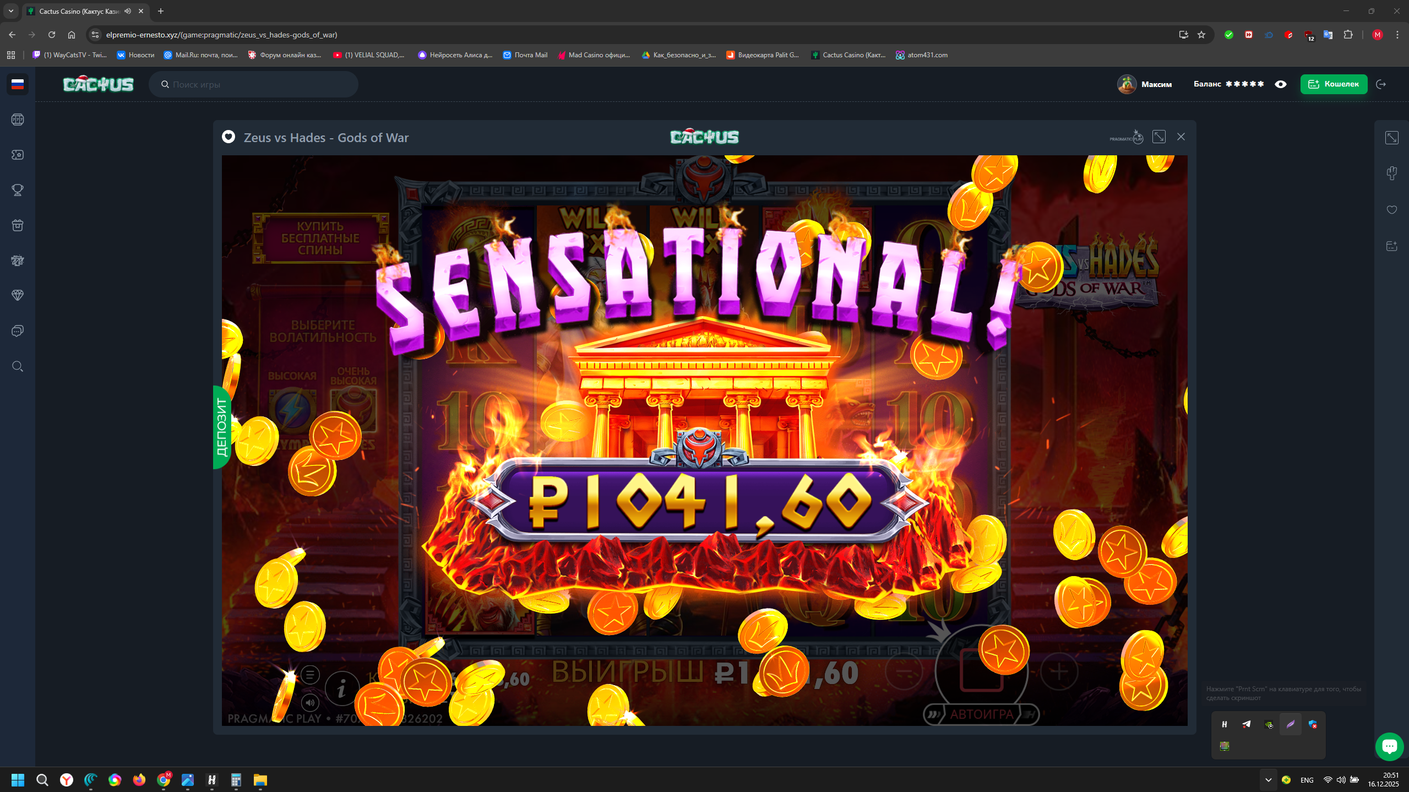Image resolution: width=1409 pixels, height=792 pixels.
Task: Click the logout arrow icon
Action: (1380, 84)
